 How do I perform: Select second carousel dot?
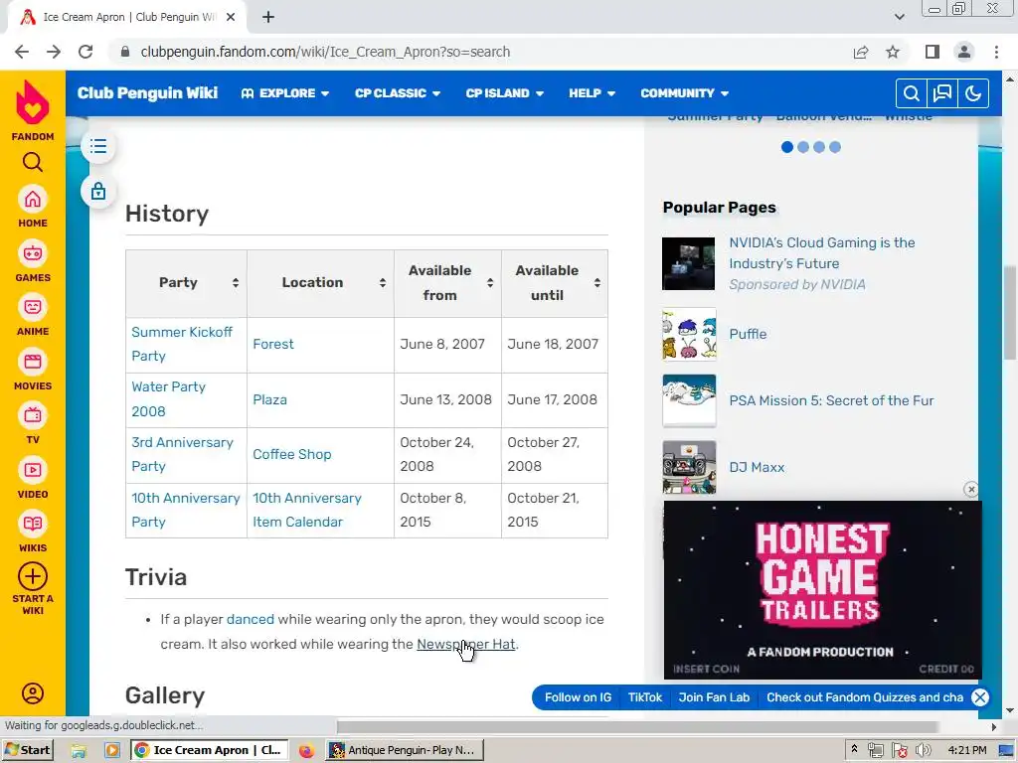[x=803, y=147]
